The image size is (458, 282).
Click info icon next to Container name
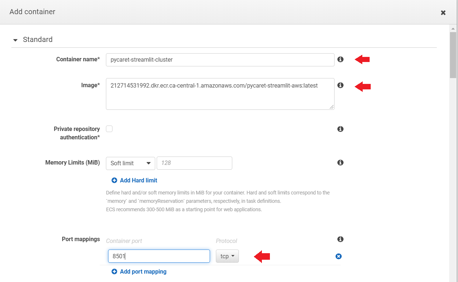[340, 59]
